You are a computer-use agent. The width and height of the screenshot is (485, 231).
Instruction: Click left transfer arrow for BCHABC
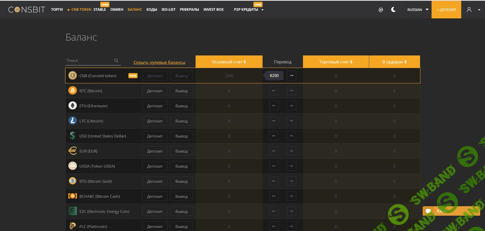click(274, 196)
